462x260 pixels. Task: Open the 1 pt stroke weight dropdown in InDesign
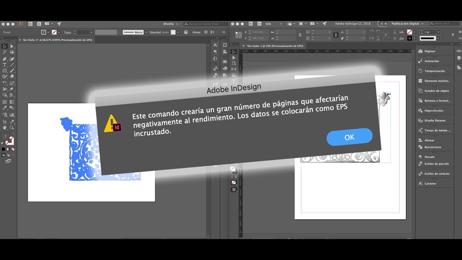[x=439, y=32]
